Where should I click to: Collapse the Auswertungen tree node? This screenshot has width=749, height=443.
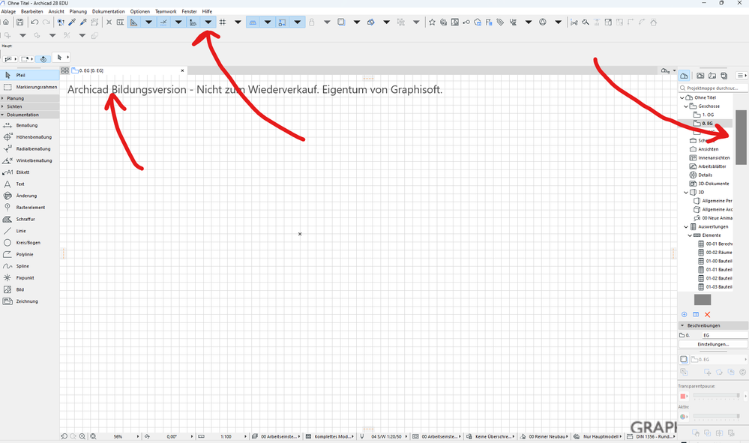[x=686, y=227]
